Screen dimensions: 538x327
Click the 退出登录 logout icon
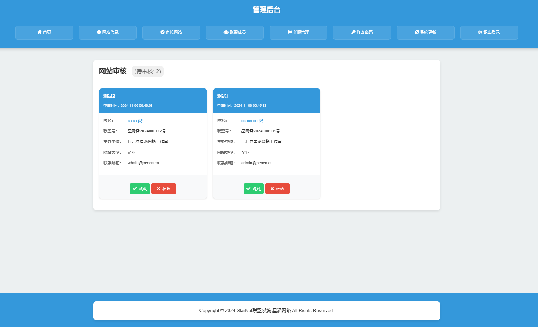pyautogui.click(x=480, y=32)
